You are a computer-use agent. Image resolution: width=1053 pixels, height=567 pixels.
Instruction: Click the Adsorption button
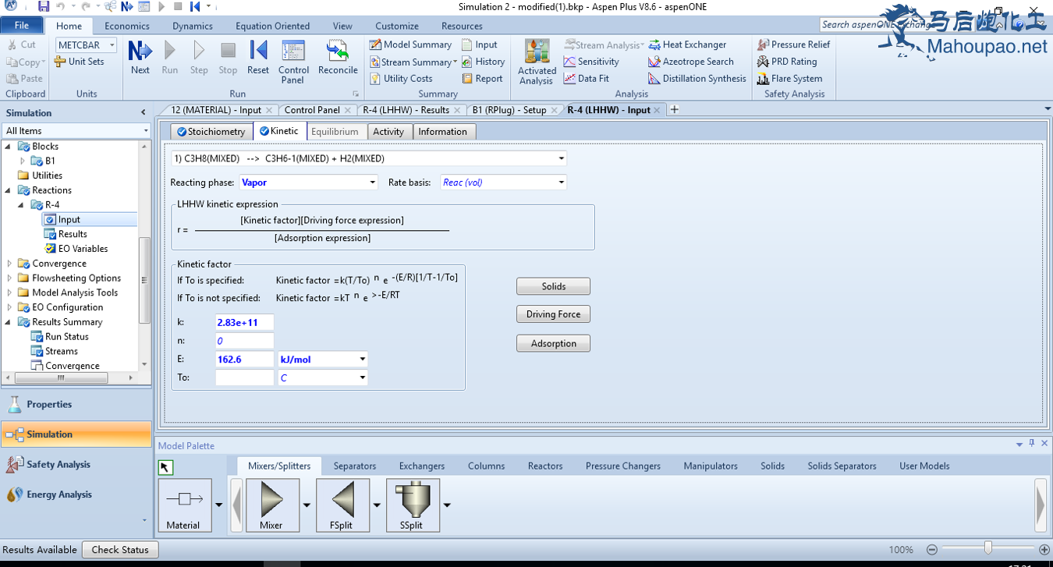(554, 343)
